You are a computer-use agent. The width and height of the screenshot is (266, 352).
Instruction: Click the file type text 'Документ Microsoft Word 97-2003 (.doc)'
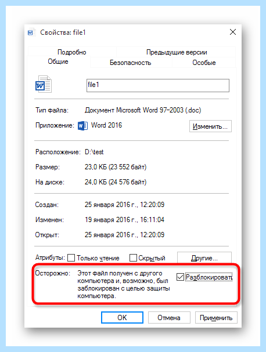tap(143, 110)
